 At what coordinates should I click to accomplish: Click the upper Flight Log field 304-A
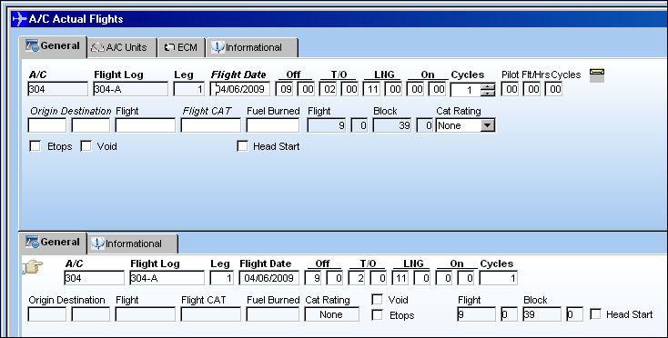[130, 89]
